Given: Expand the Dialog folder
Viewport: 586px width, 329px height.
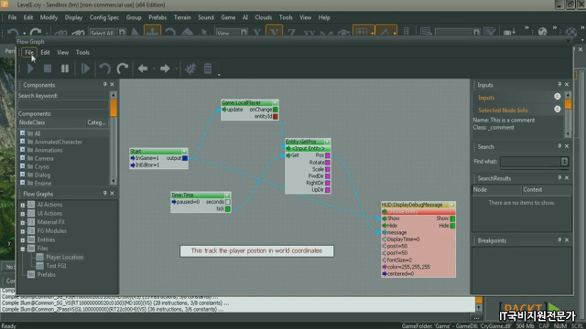Looking at the screenshot, I should pyautogui.click(x=22, y=175).
